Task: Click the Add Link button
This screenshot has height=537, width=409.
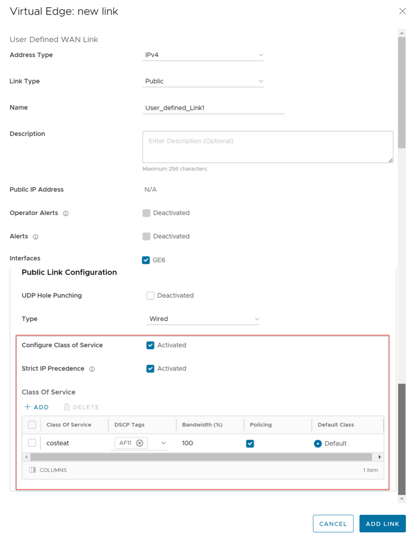Action: click(382, 524)
